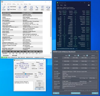This screenshot has height=96, width=100.
Task: Click Load config & exit in TestMem5
Action: 39,87
